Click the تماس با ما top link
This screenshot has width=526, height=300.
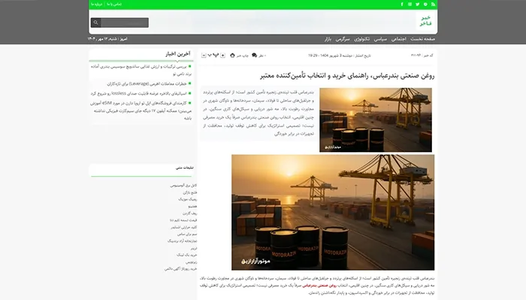(x=114, y=4)
